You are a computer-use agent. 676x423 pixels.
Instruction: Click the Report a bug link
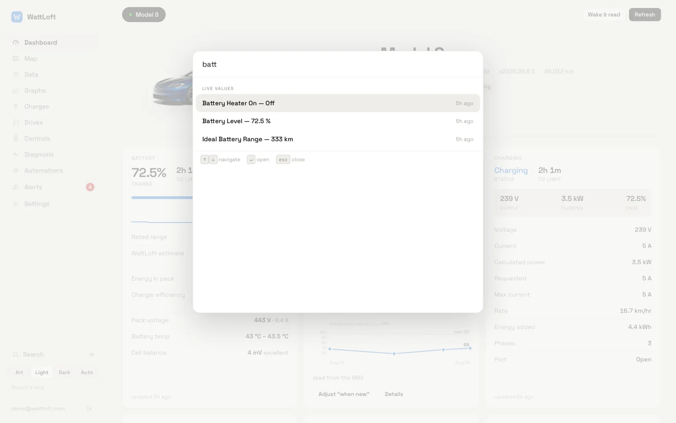click(27, 387)
